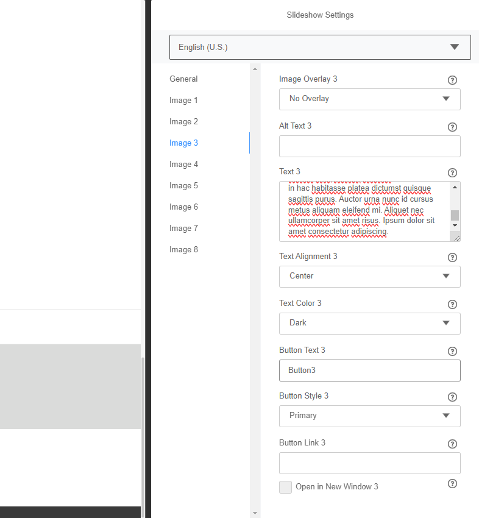
Task: Select Image 4 in the sidebar
Action: [183, 164]
